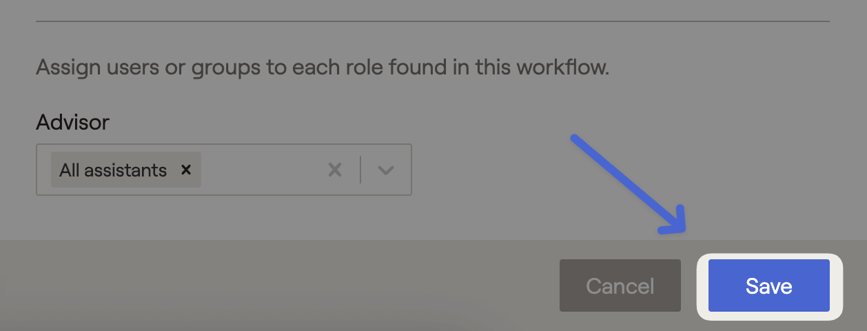
Task: Click the horizontal divider line at top
Action: coord(433,21)
